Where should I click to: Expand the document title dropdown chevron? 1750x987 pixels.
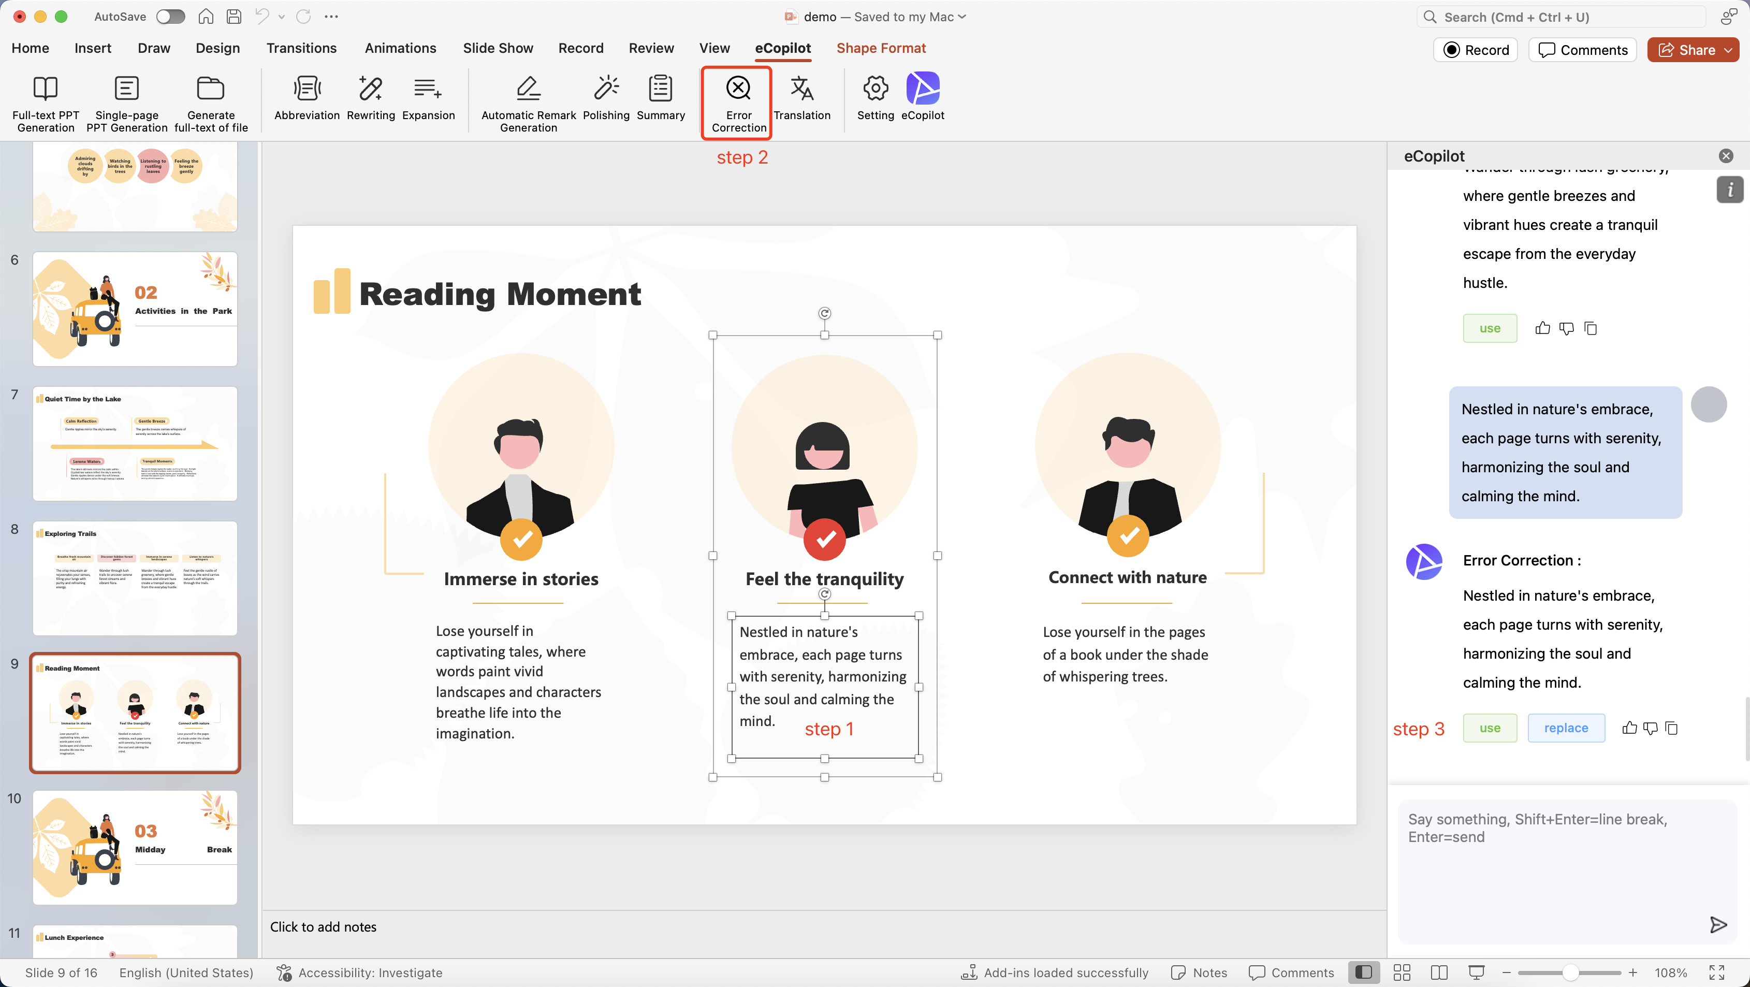tap(962, 16)
